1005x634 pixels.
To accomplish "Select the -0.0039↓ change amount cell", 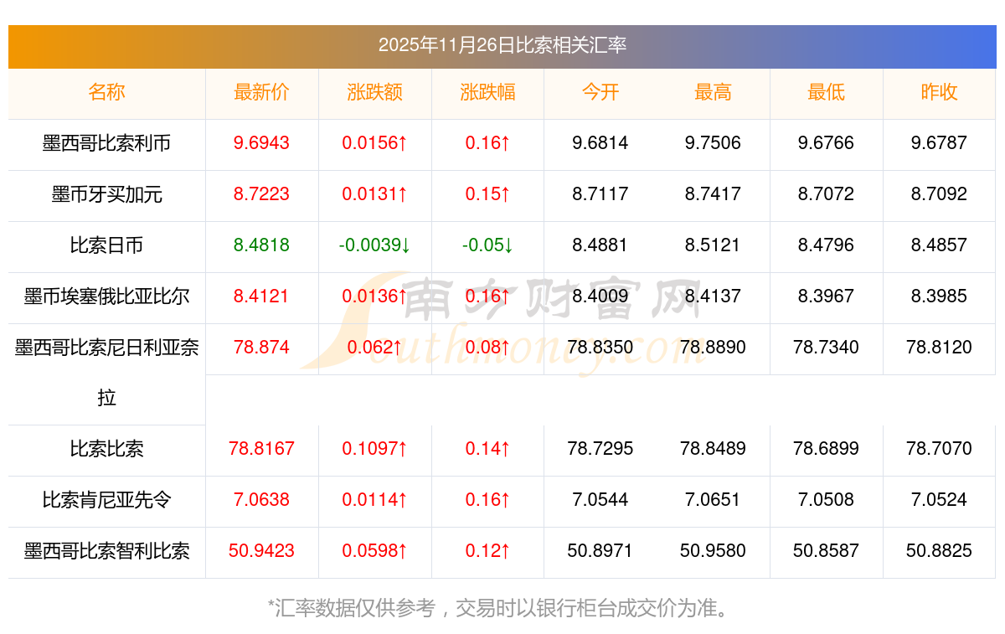I will point(374,245).
